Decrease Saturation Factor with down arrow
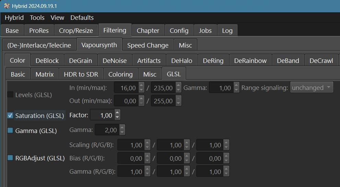This screenshot has height=187, width=340. tap(117, 118)
